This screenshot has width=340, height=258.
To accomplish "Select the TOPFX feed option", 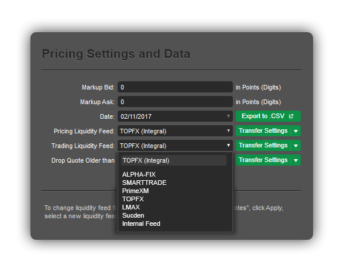I will 133,199.
